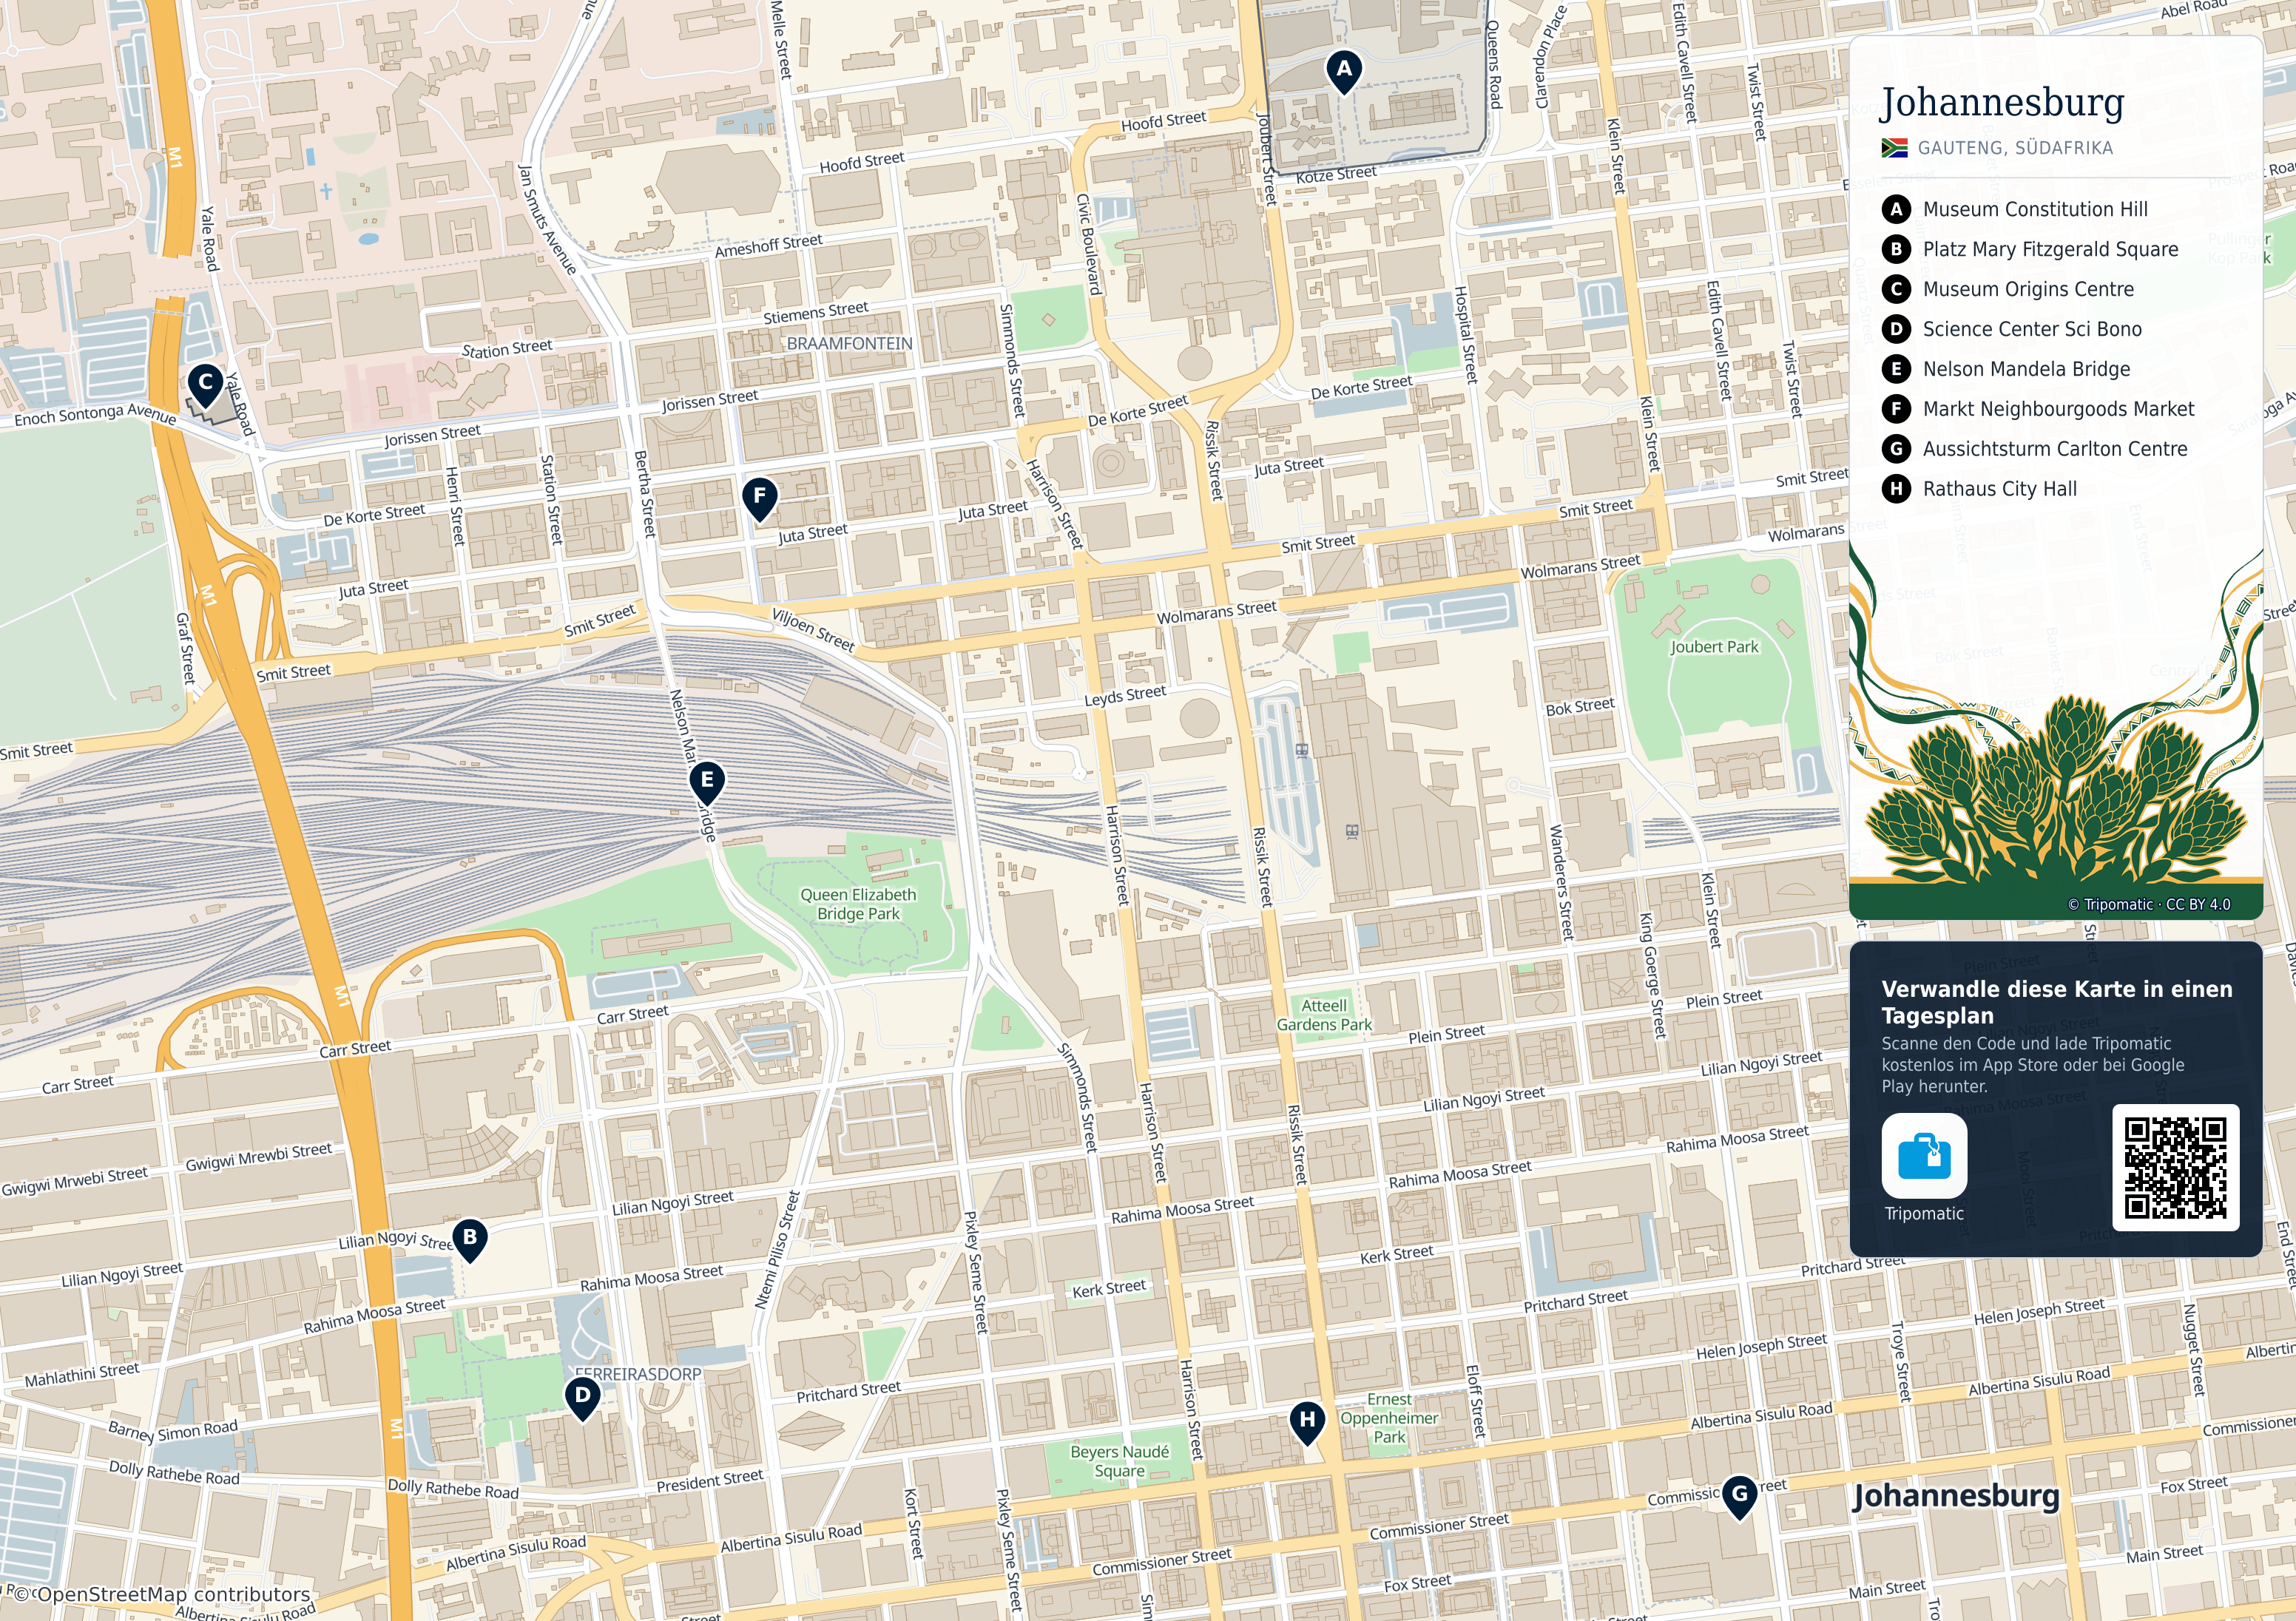Click pin E on Nelson Mandela Bridge
The width and height of the screenshot is (2296, 1621).
click(707, 783)
